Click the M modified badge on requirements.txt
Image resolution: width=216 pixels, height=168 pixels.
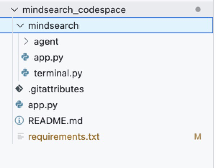point(197,137)
